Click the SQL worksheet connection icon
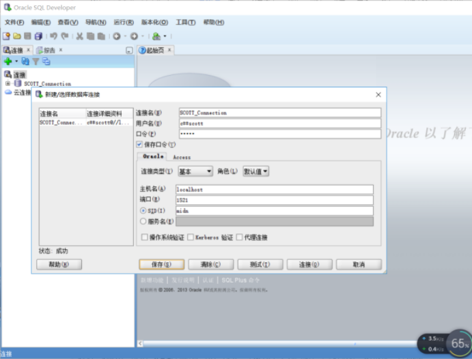The height and width of the screenshot is (359, 472). click(156, 36)
